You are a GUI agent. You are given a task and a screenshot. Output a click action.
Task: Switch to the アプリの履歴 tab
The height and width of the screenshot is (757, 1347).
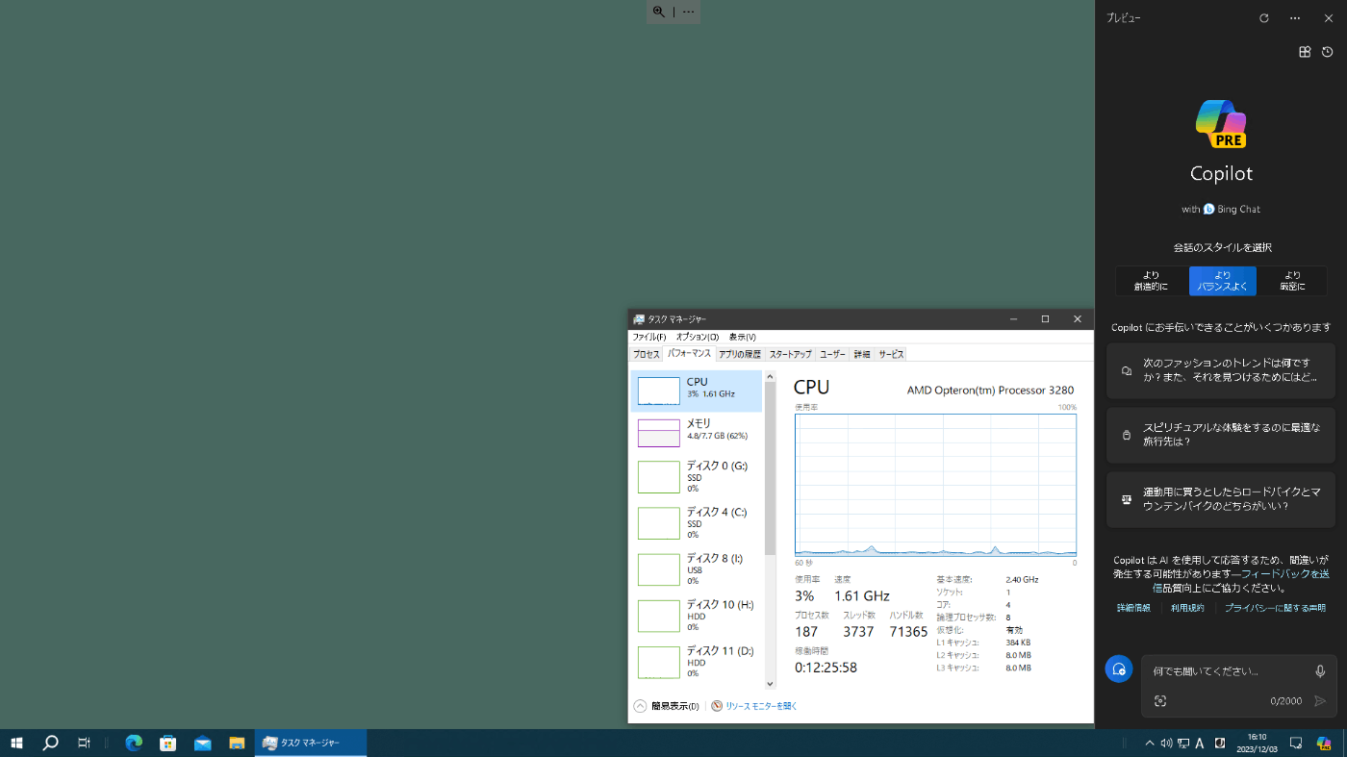(x=740, y=354)
